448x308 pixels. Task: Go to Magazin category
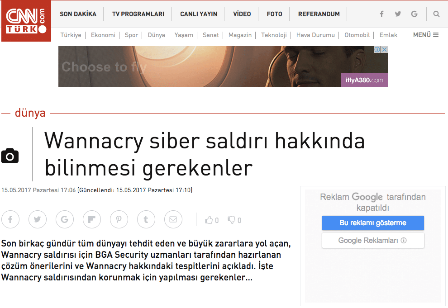click(240, 35)
